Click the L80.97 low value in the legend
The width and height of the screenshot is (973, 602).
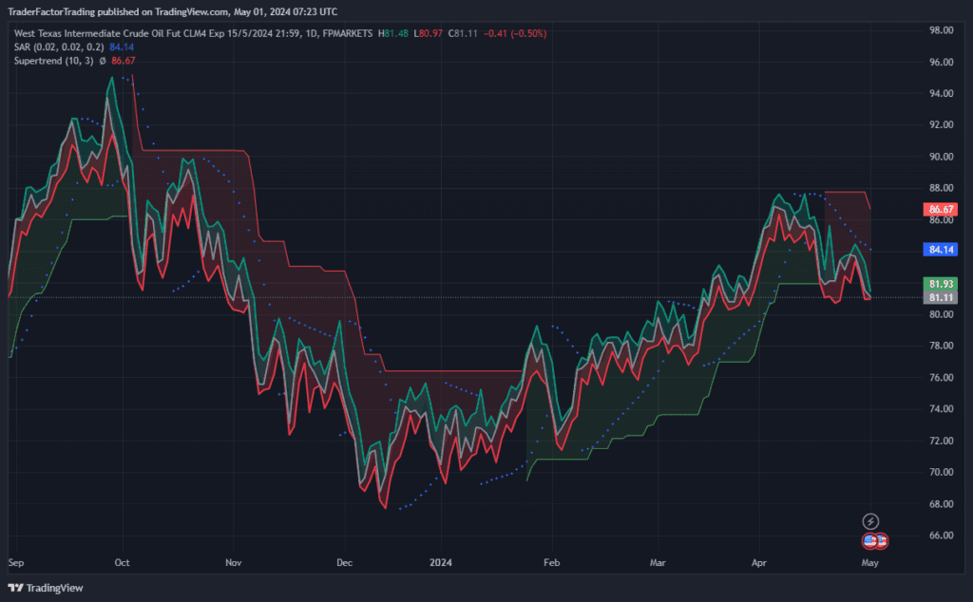[x=429, y=33]
